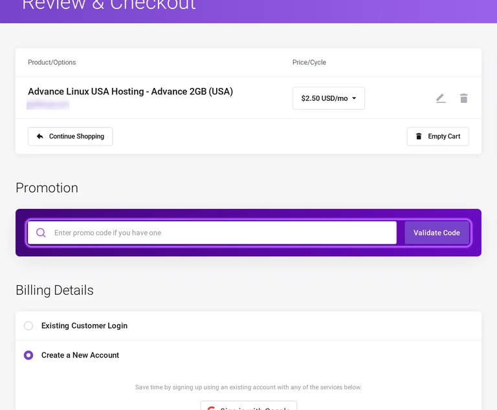The image size is (497, 410).
Task: Click the Promotion heading
Action: [x=47, y=188]
